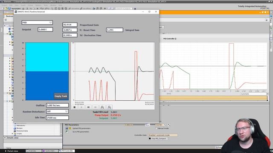
Task: Select Recipes in the project tree
Action: tap(19, 128)
